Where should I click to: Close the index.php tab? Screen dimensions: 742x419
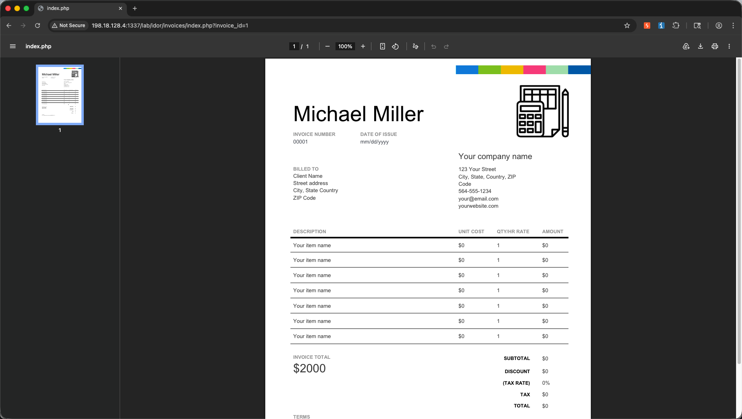click(x=120, y=8)
